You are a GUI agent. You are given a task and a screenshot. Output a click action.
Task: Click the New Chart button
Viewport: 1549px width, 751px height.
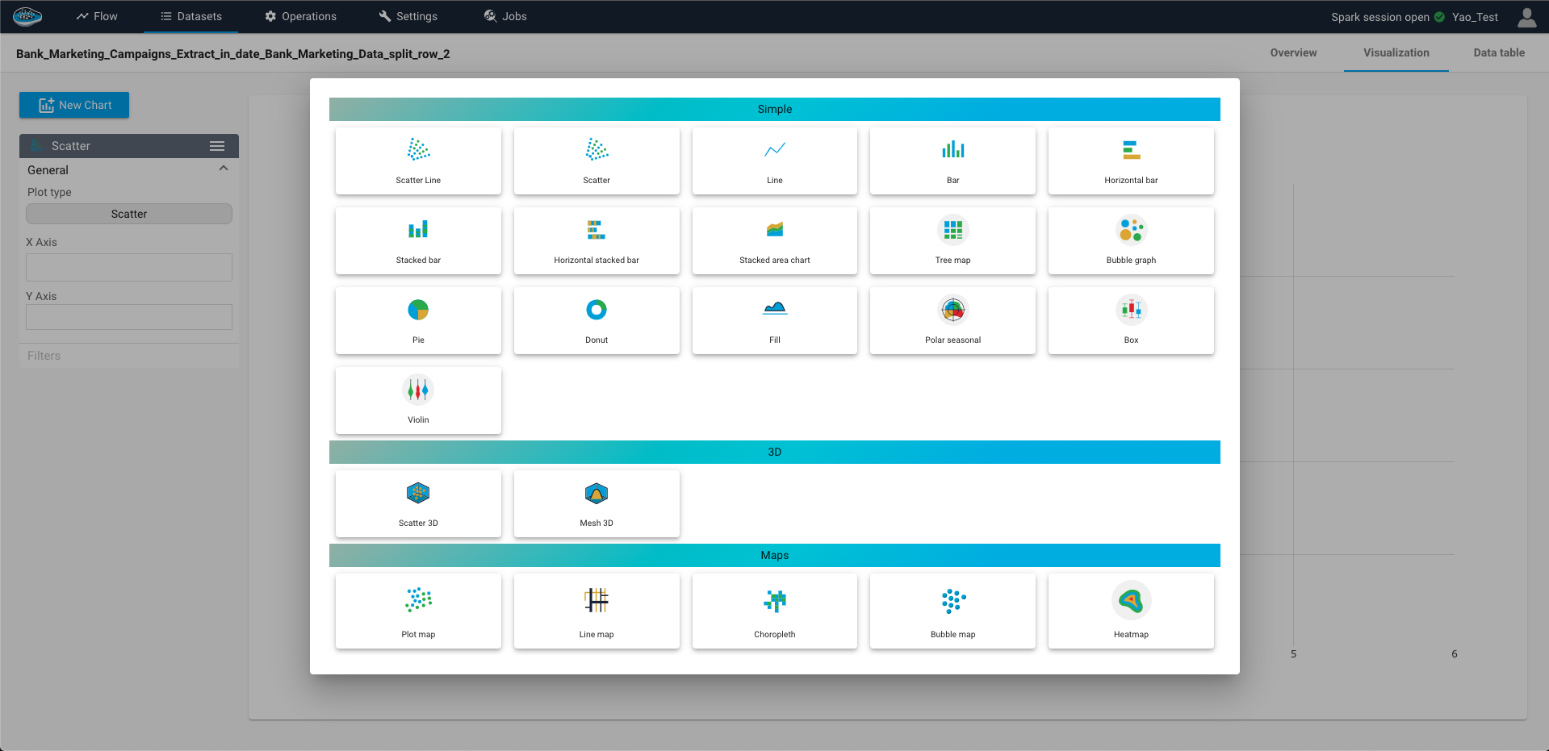coord(73,105)
